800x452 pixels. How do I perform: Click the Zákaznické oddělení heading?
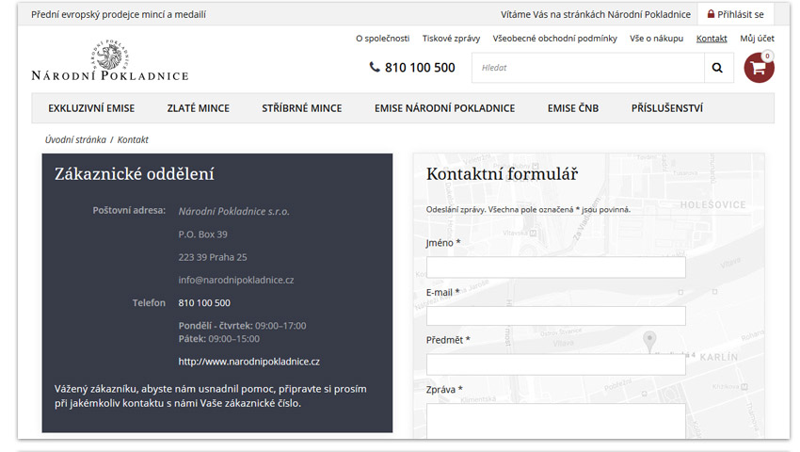tap(135, 174)
